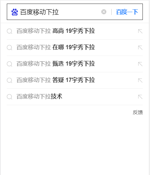This screenshot has height=175, width=150.
Task: Click magnifier icon beside 高尚 suggestion
Action: (x=10, y=31)
